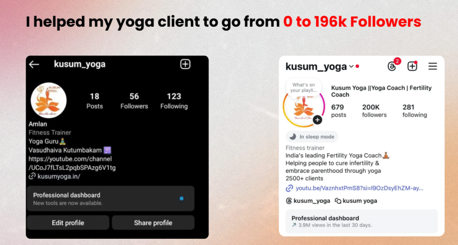Viewport: 458px width, 245px height.
Task: Open the hamburger menu on light profile
Action: 433,66
